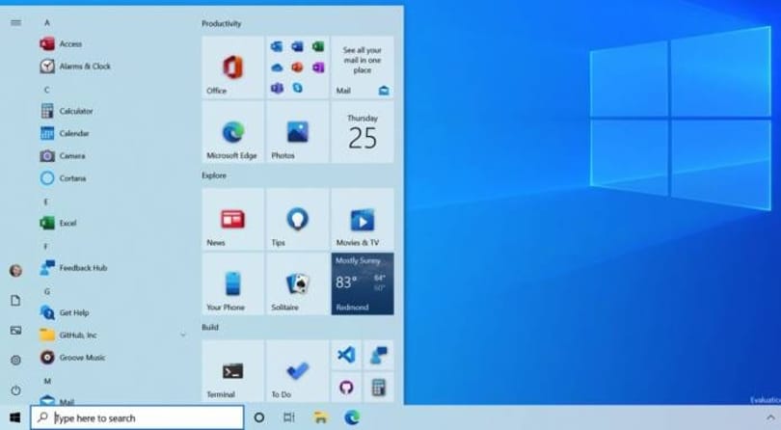Launch Alarms & Clock

click(x=75, y=67)
